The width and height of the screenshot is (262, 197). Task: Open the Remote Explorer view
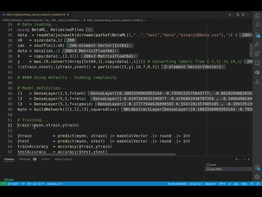(257, 63)
